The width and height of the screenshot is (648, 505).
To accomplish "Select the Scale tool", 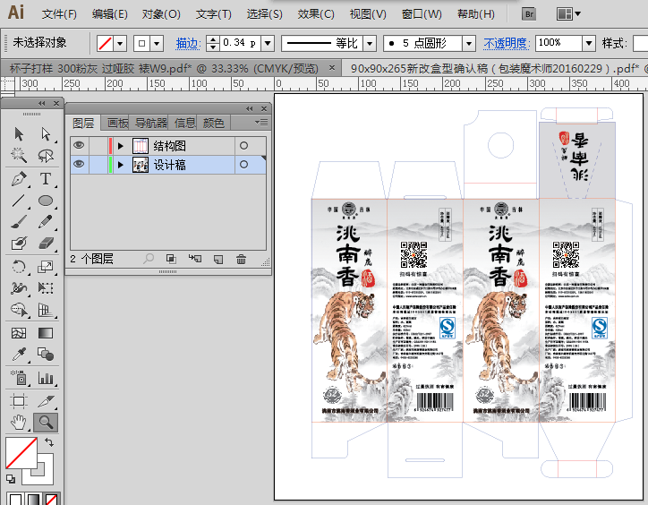I will click(x=46, y=266).
